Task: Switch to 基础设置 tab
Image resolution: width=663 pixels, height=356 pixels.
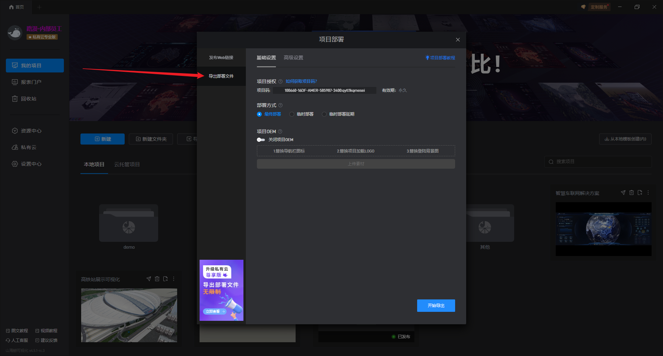Action: point(266,58)
